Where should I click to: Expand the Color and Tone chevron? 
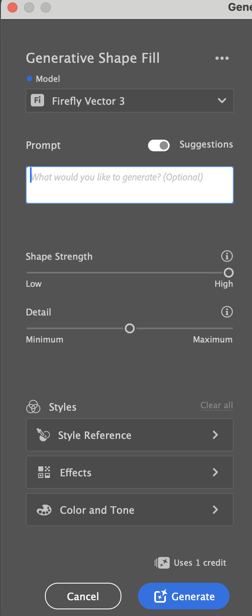tap(215, 510)
